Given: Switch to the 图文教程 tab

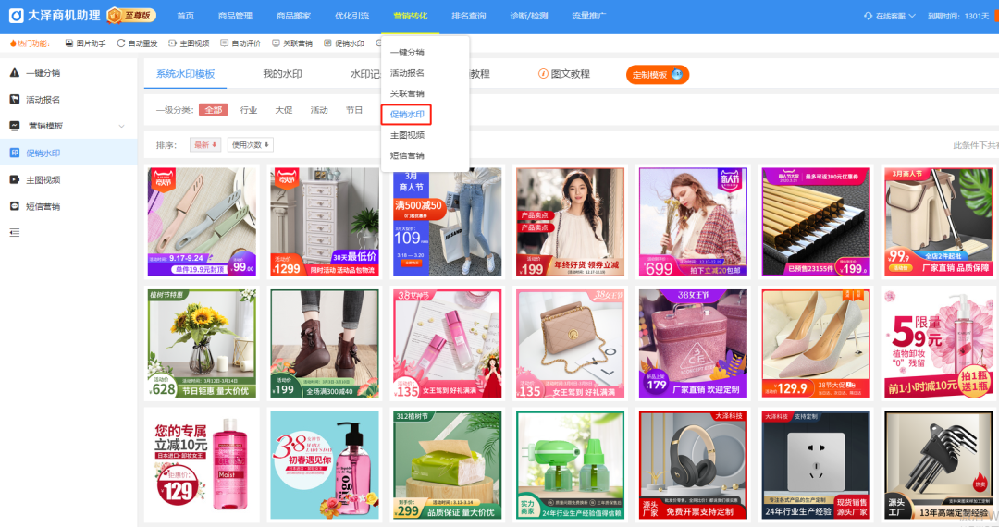Looking at the screenshot, I should point(564,74).
